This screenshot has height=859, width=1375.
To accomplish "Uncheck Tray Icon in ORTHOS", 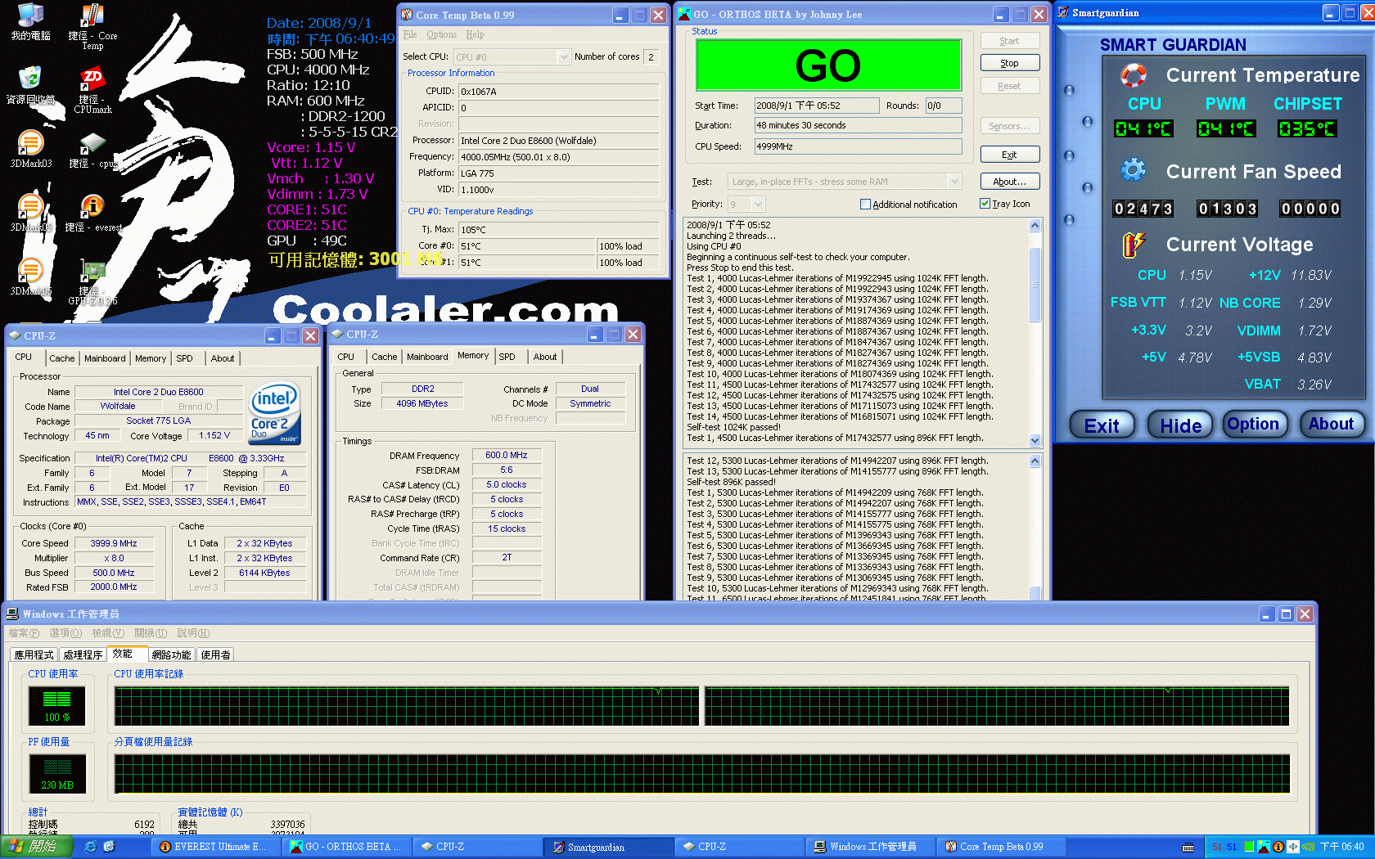I will 985,204.
